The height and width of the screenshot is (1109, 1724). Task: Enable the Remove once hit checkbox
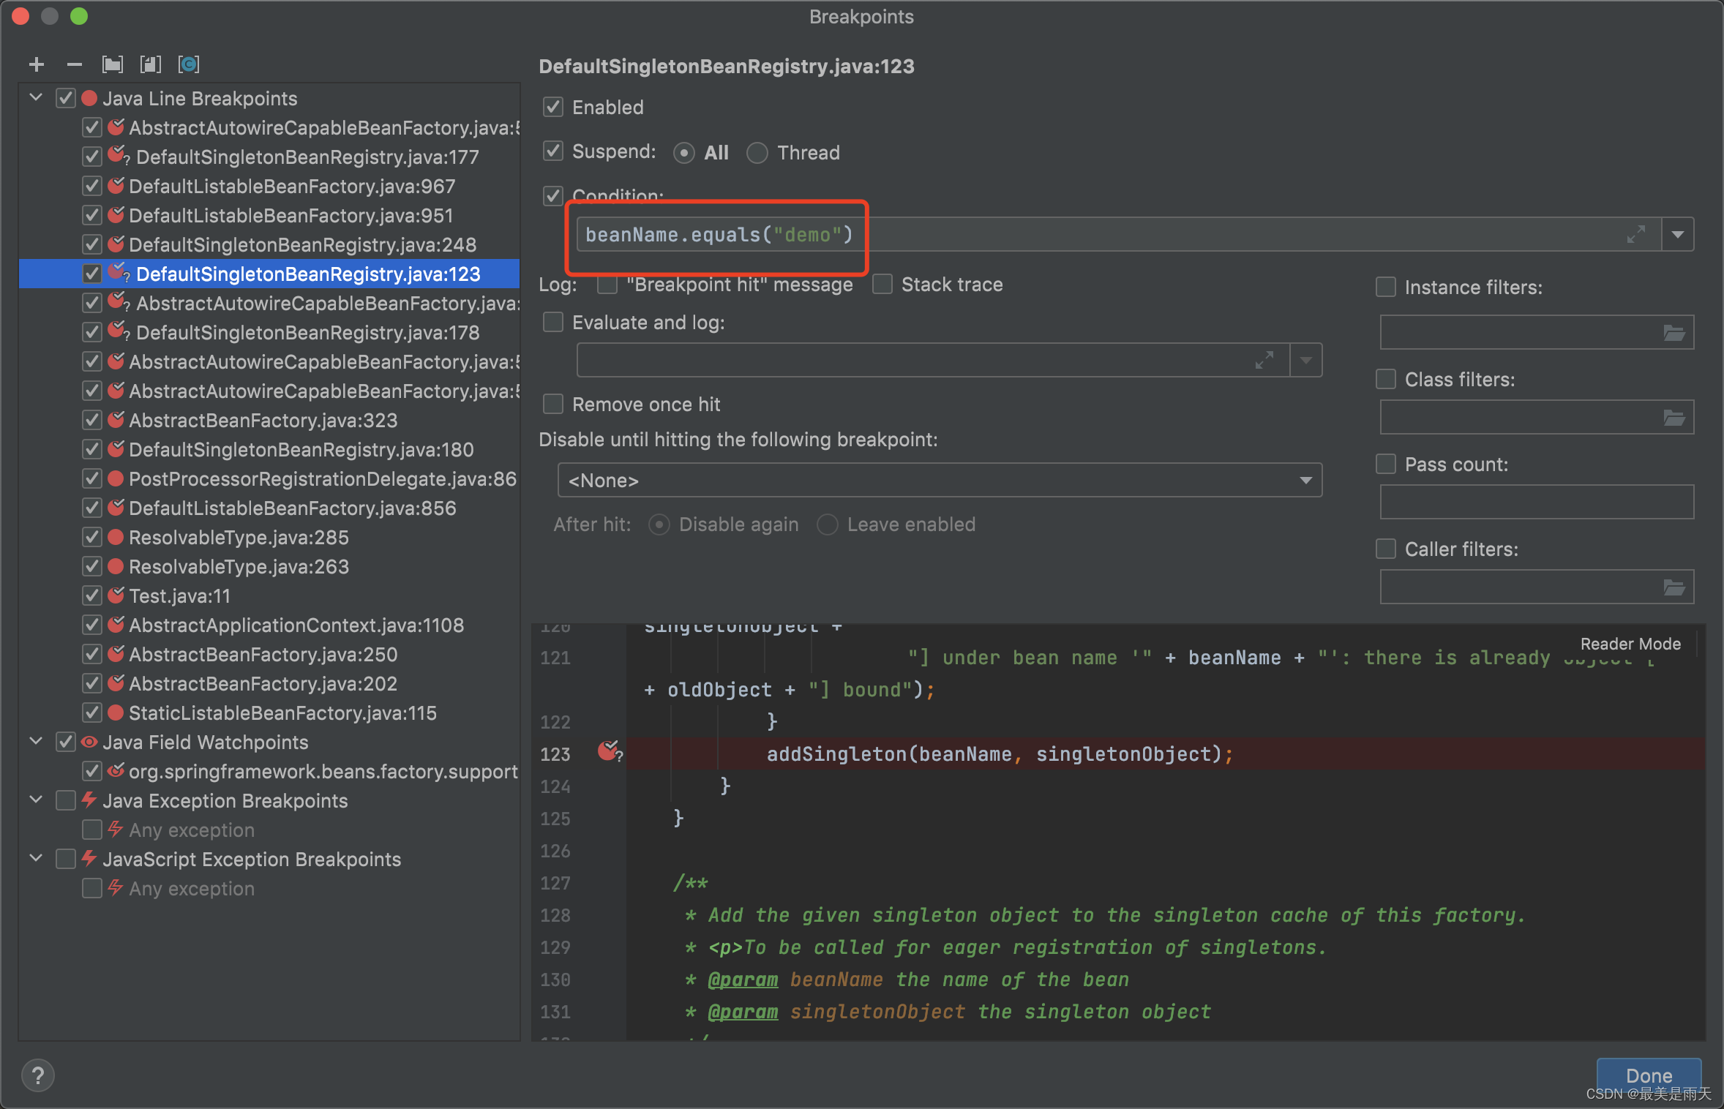coord(553,404)
